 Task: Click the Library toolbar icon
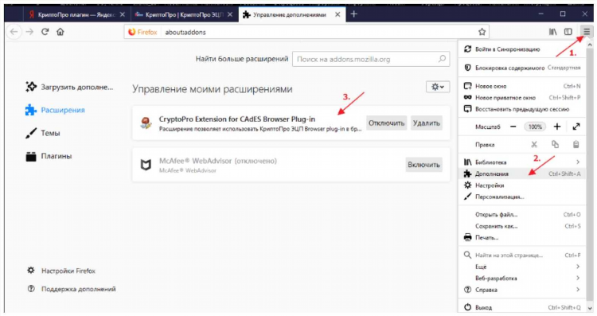coord(552,32)
